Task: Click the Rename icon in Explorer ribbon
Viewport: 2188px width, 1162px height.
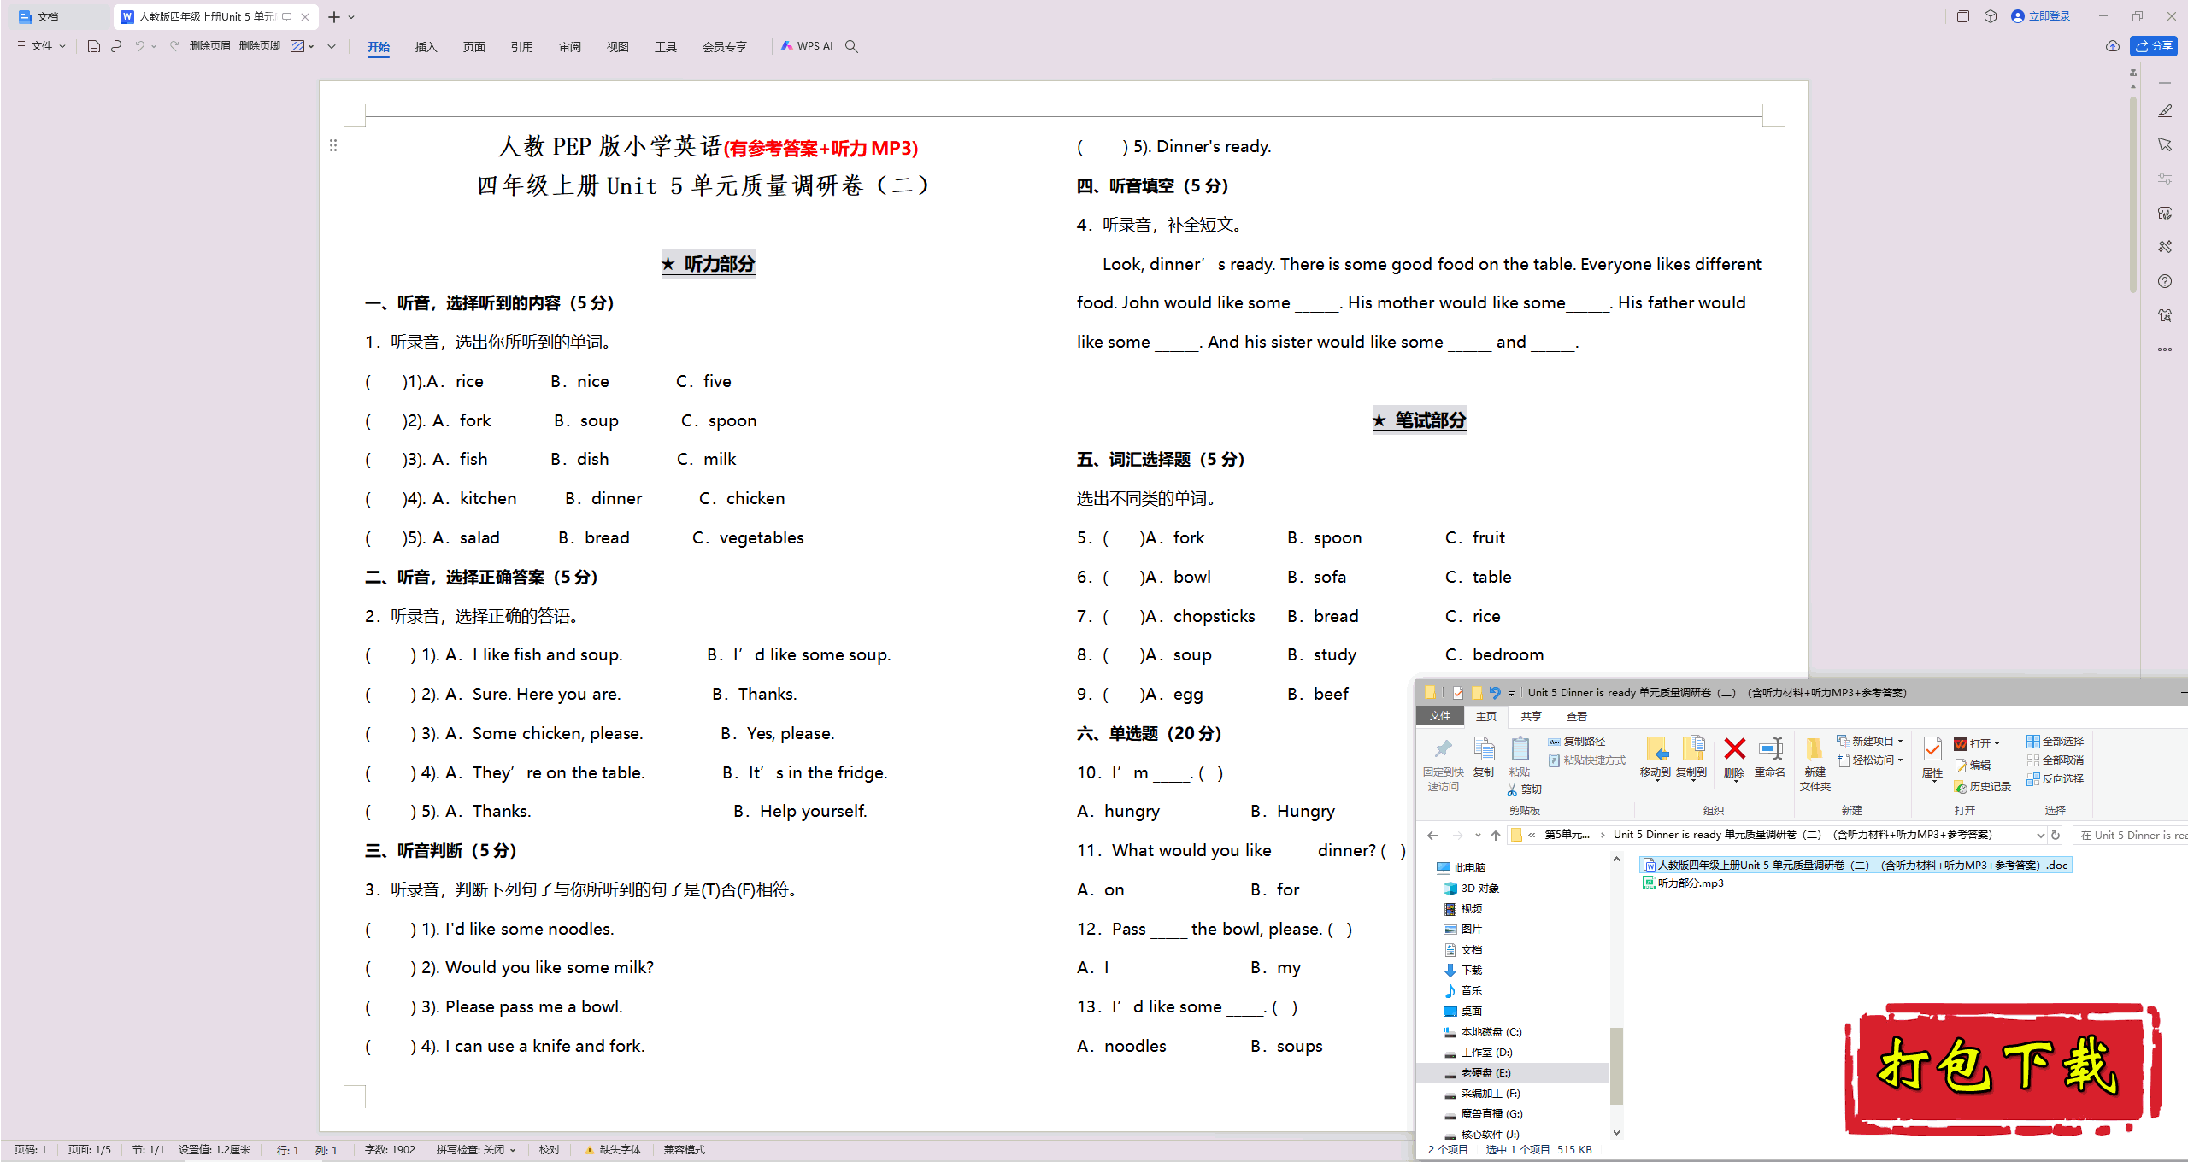Action: [1770, 749]
